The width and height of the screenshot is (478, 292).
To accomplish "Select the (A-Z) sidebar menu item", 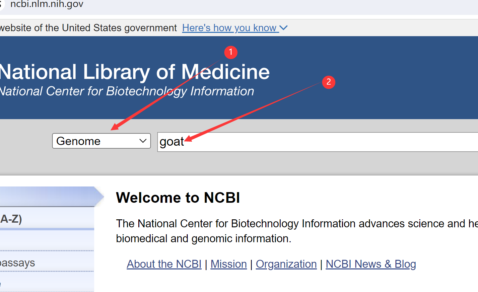I will point(12,219).
